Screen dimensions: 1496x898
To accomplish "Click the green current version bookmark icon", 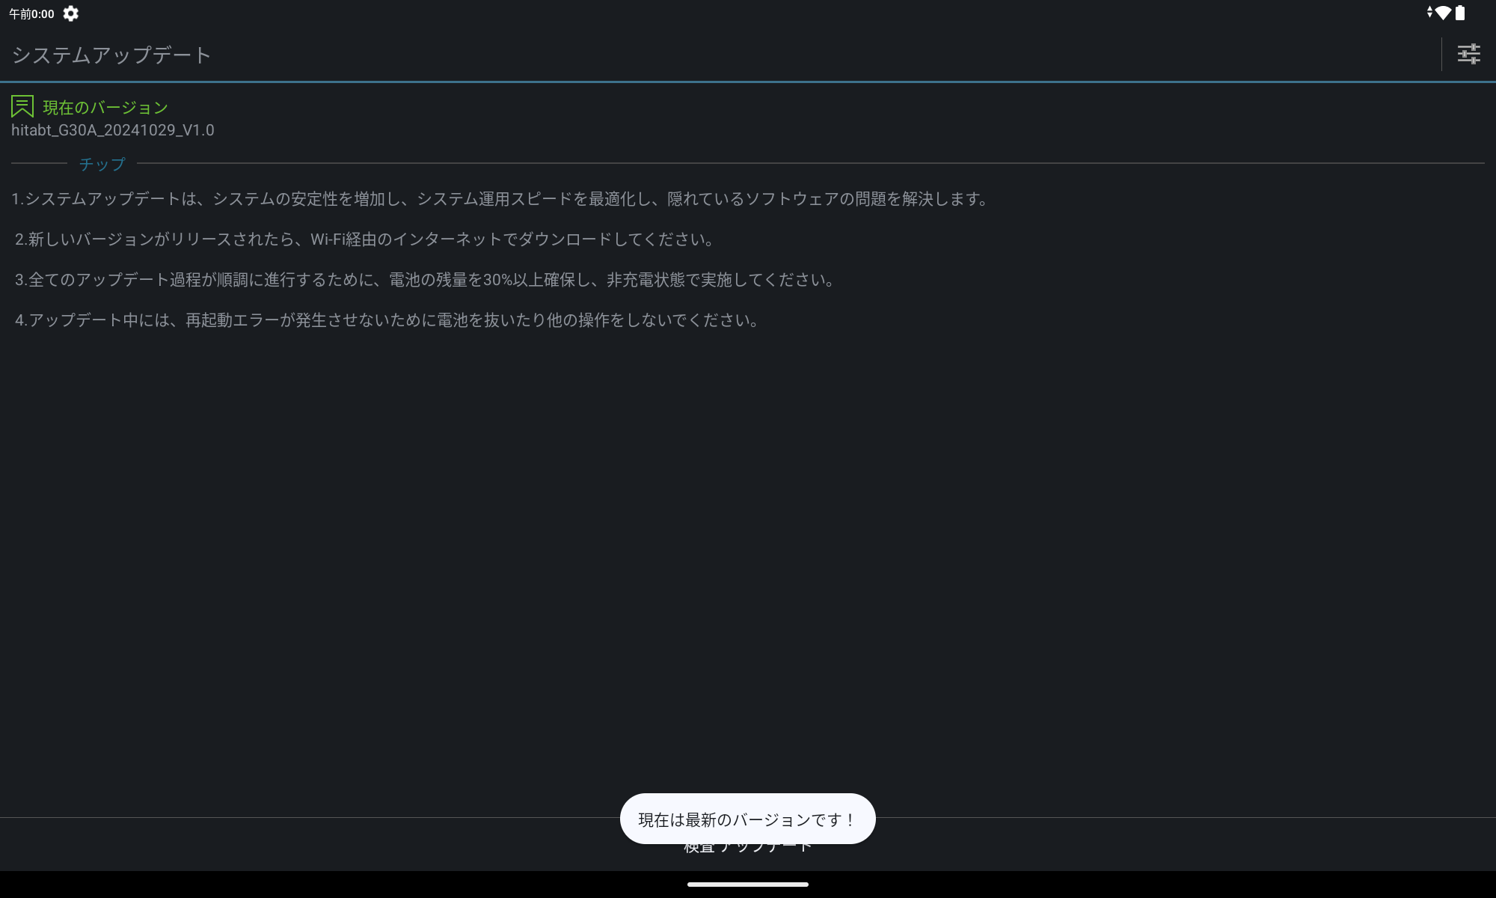I will tap(22, 106).
